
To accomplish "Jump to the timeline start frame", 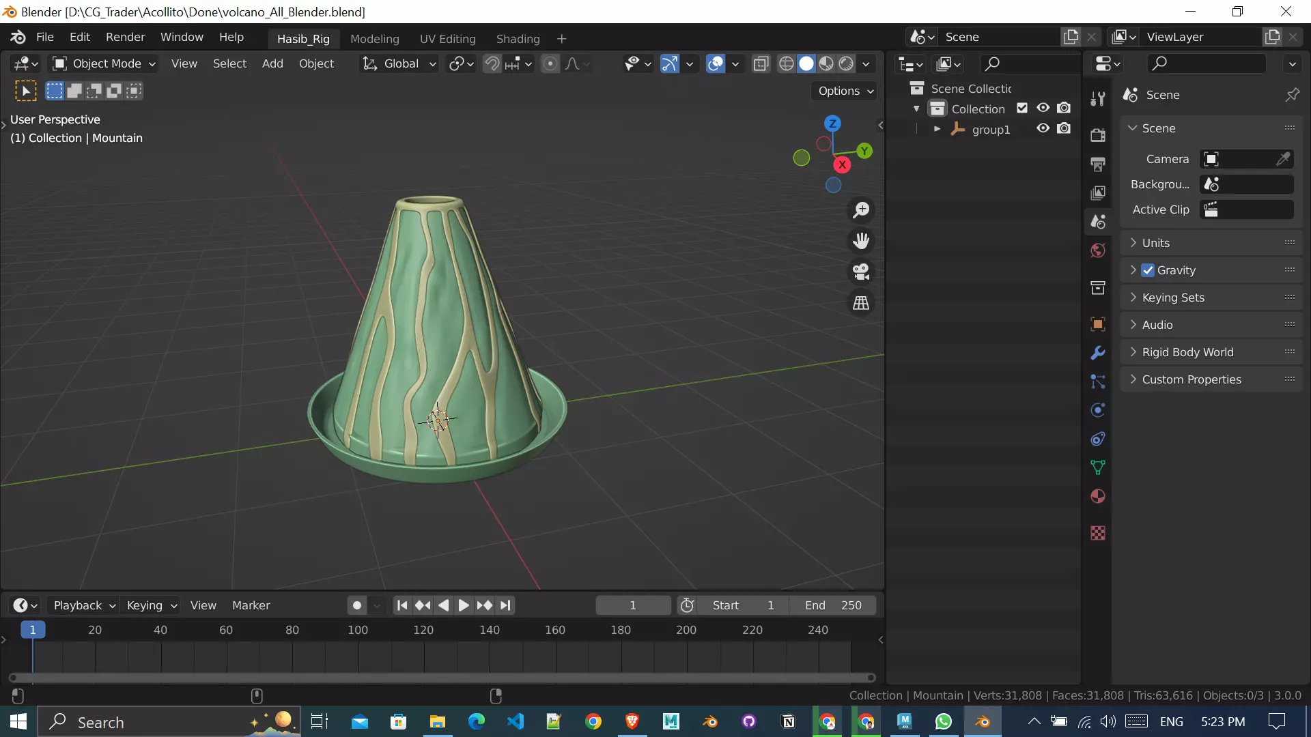I will pos(402,605).
